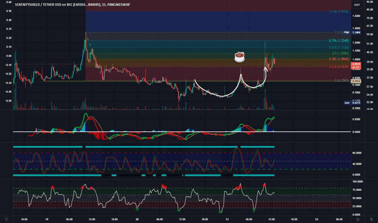Click the 40.0000 value on stochastic scale

click(x=357, y=164)
